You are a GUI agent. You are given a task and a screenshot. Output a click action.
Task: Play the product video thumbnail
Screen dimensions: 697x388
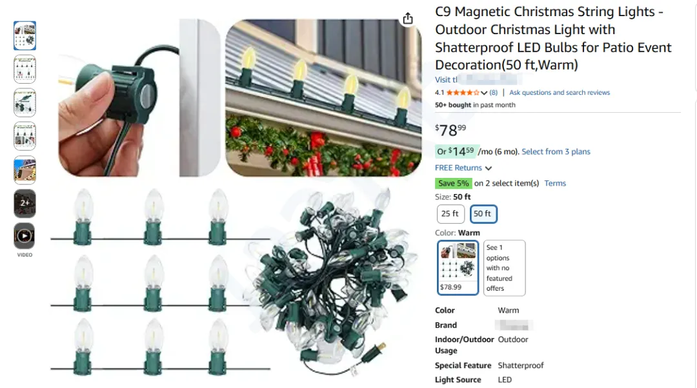pyautogui.click(x=25, y=236)
